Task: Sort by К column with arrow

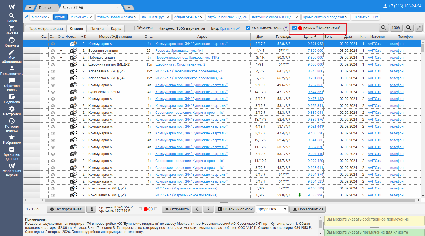Action: click(83, 36)
